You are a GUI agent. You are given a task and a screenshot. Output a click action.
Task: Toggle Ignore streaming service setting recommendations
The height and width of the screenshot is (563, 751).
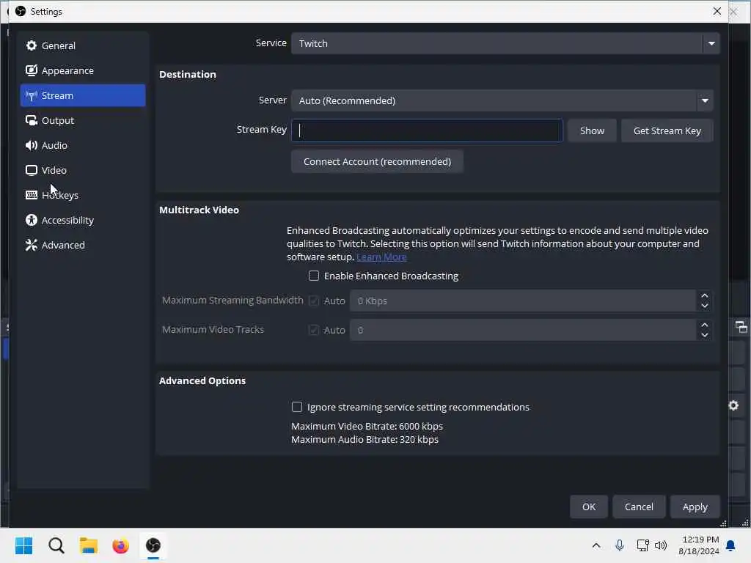click(x=297, y=407)
